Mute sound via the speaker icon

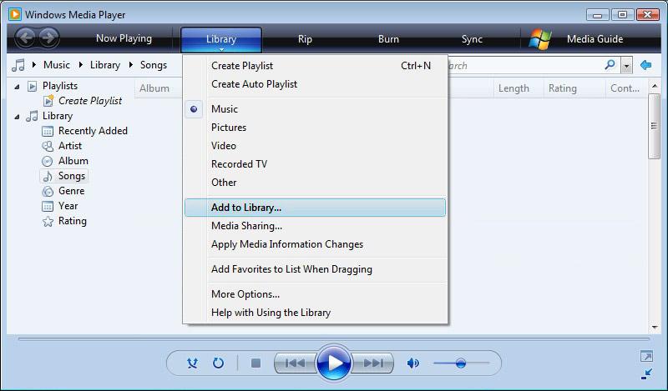click(x=412, y=363)
